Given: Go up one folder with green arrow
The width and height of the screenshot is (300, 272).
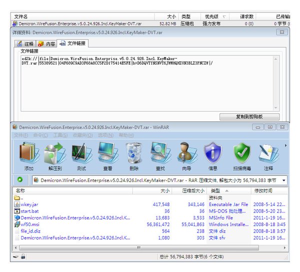Looking at the screenshot, I should point(20,179).
